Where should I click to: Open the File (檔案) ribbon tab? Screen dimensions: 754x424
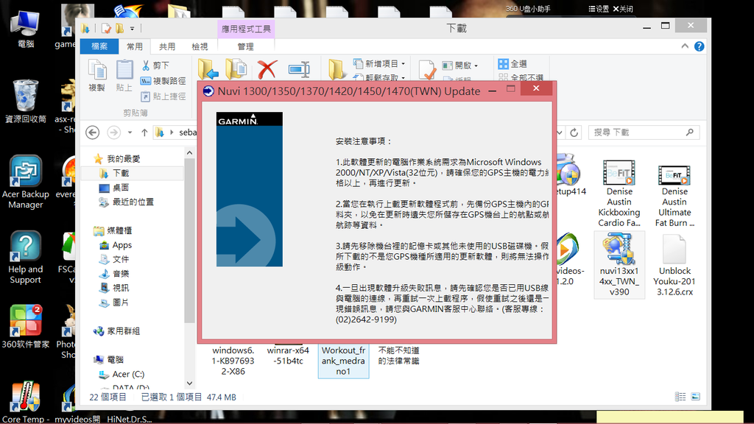click(x=99, y=46)
